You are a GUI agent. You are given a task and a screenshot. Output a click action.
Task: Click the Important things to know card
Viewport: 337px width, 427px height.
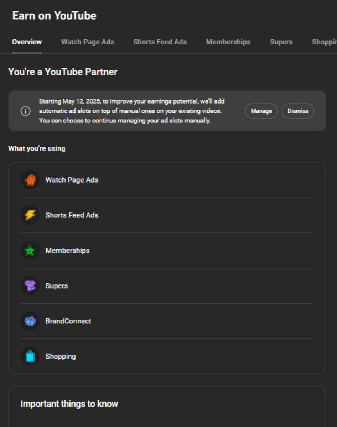167,406
